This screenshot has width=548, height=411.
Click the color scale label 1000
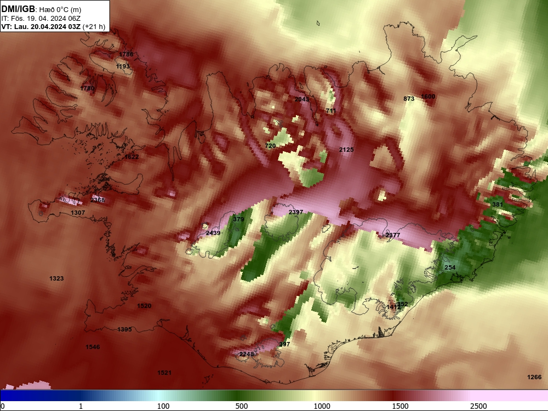point(322,406)
